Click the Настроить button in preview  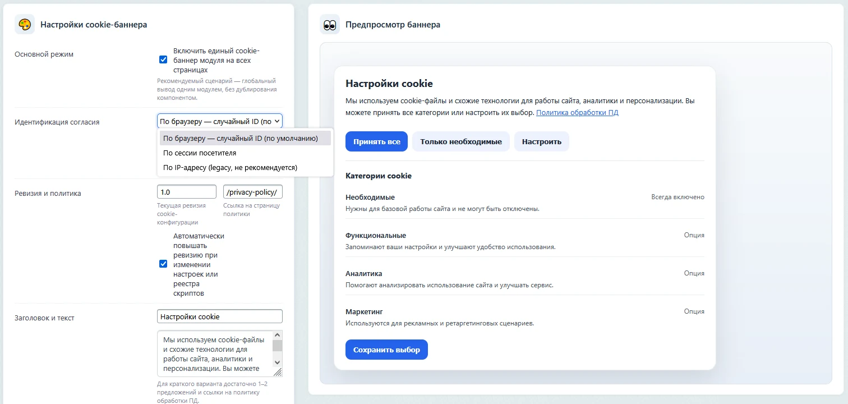542,141
